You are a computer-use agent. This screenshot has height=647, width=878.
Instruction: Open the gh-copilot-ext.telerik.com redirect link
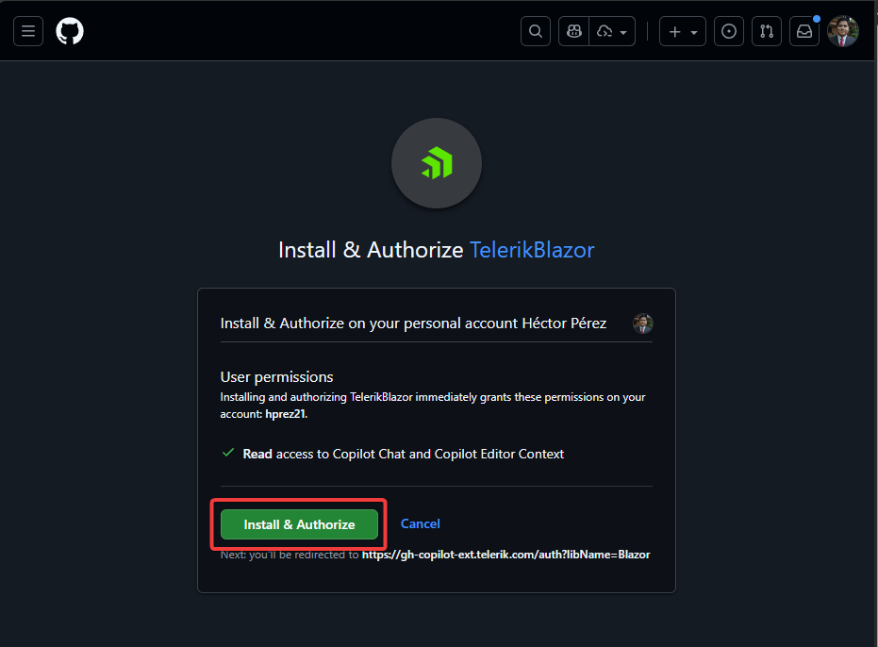506,555
